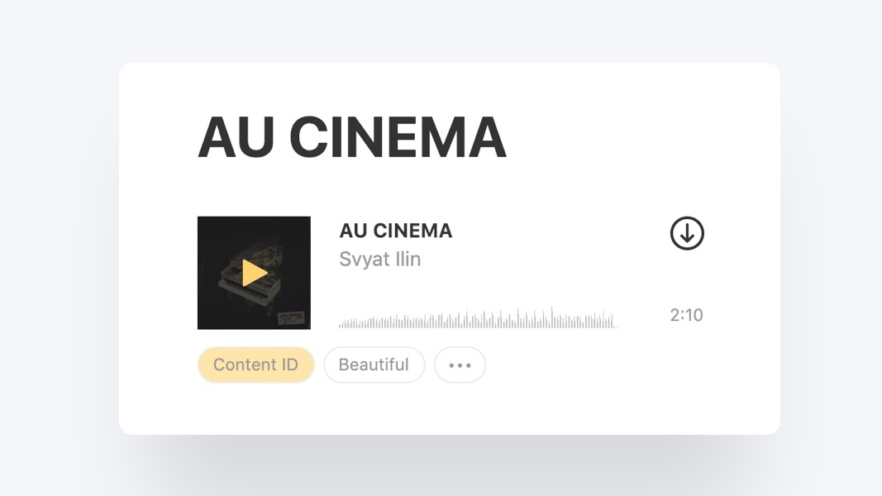
Task: Click the word AU in the large heading
Action: (x=236, y=138)
